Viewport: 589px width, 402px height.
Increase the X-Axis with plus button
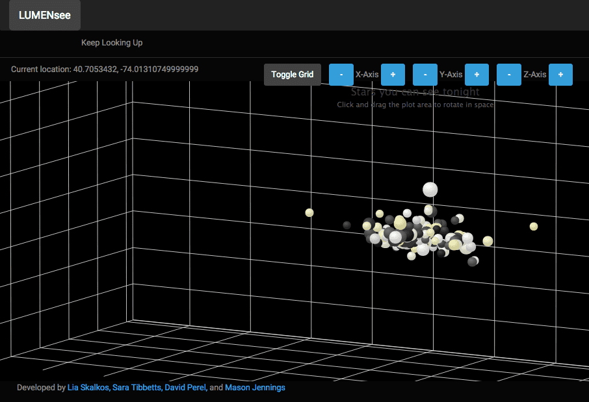pyautogui.click(x=393, y=74)
